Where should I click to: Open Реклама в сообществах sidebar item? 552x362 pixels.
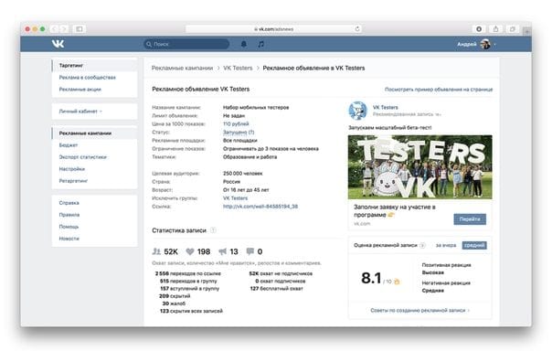coord(88,78)
